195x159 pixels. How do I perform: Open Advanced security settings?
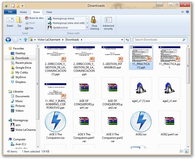[108, 23]
